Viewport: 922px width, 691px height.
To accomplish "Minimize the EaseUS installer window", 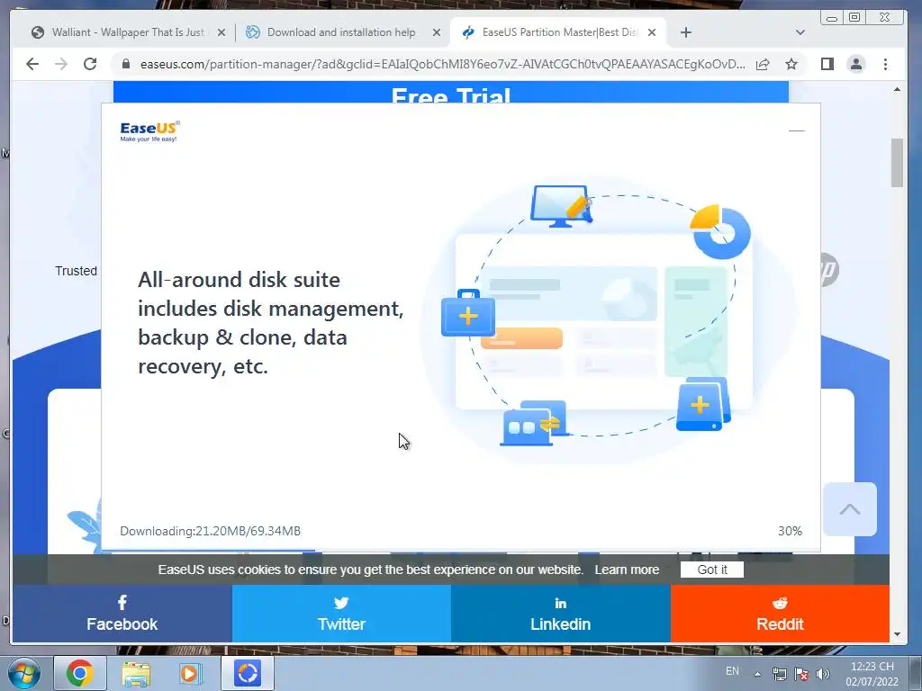I will [796, 130].
